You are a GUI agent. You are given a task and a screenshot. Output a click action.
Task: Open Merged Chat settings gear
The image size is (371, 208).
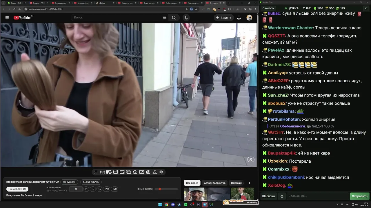point(366,8)
